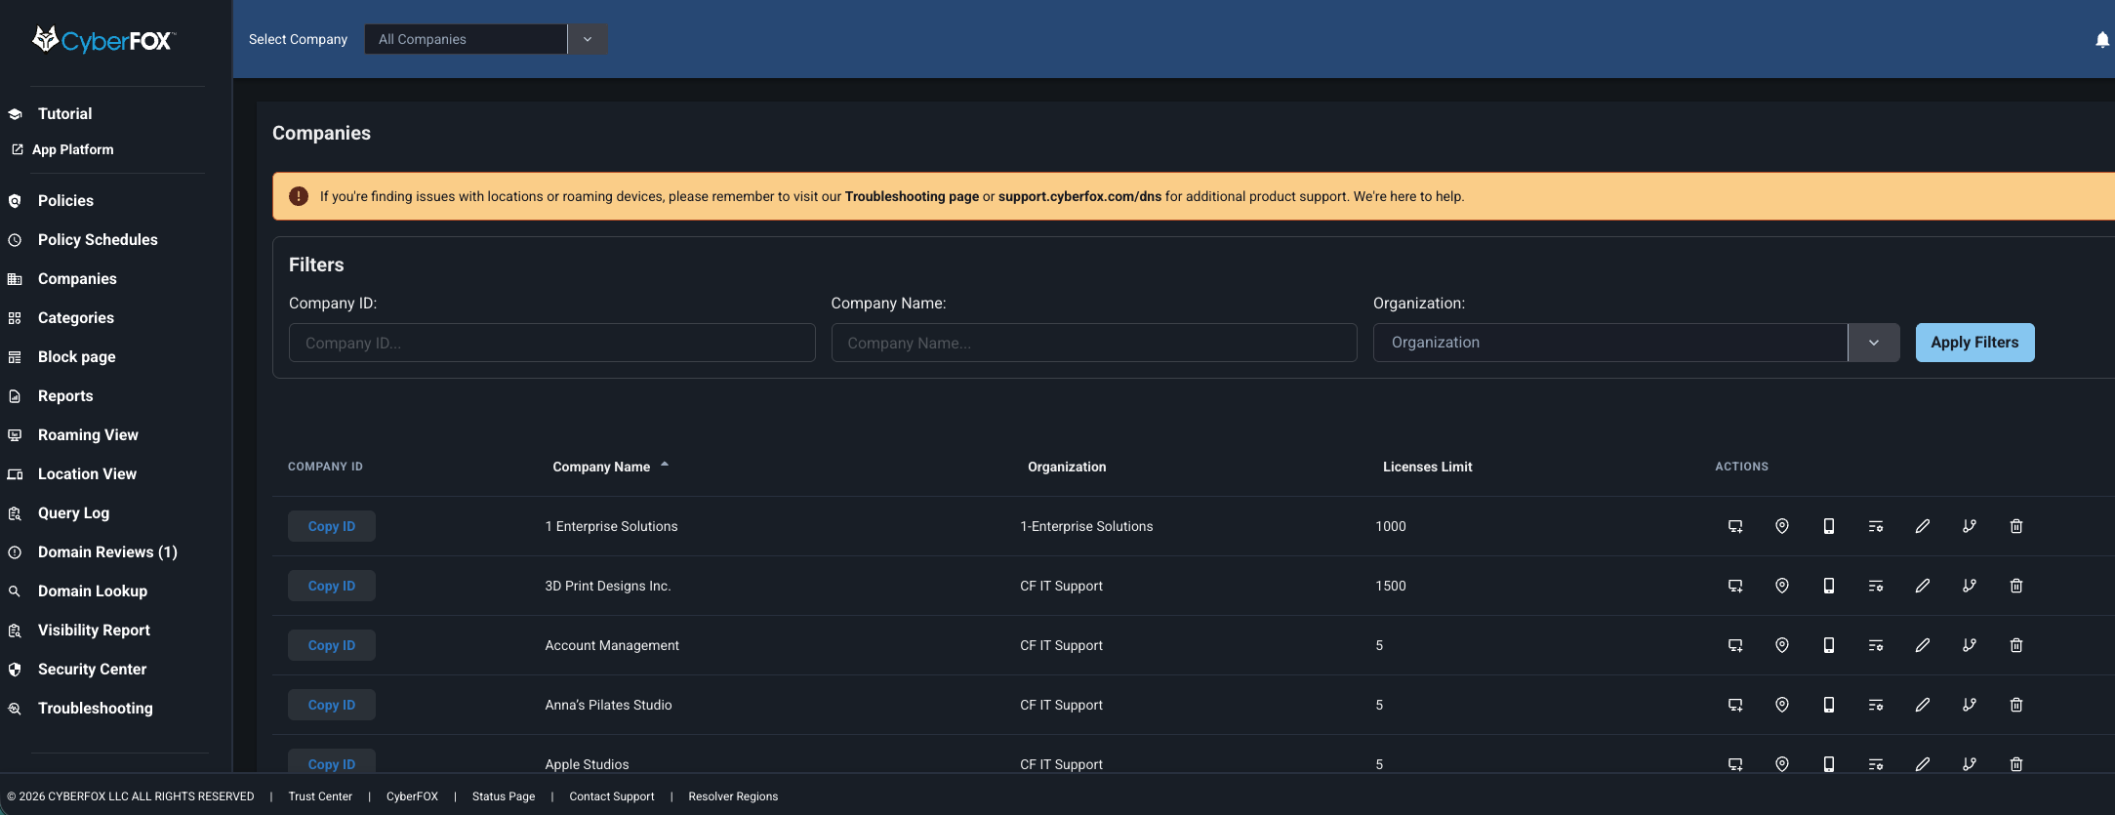Screen dimensions: 2115x815
Task: Open the Tutorial item
Action: 64,113
